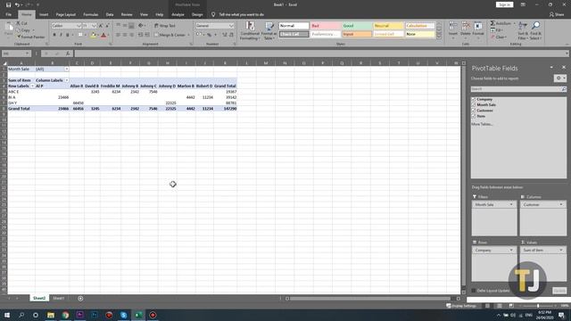Open Format as Table
The height and width of the screenshot is (321, 571).
(269, 30)
